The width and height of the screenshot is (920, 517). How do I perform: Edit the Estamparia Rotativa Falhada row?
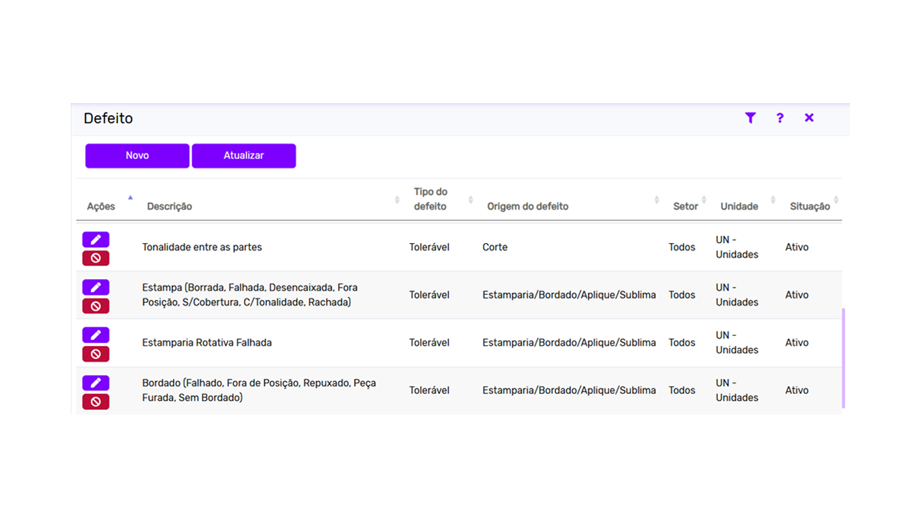[x=96, y=335]
